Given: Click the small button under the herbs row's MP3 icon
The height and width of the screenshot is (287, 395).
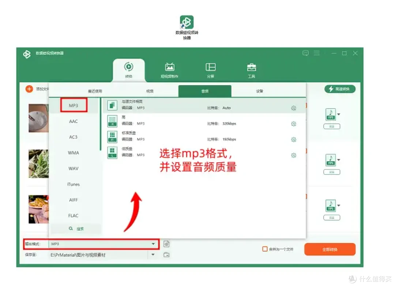Looking at the screenshot, I should point(331,172).
